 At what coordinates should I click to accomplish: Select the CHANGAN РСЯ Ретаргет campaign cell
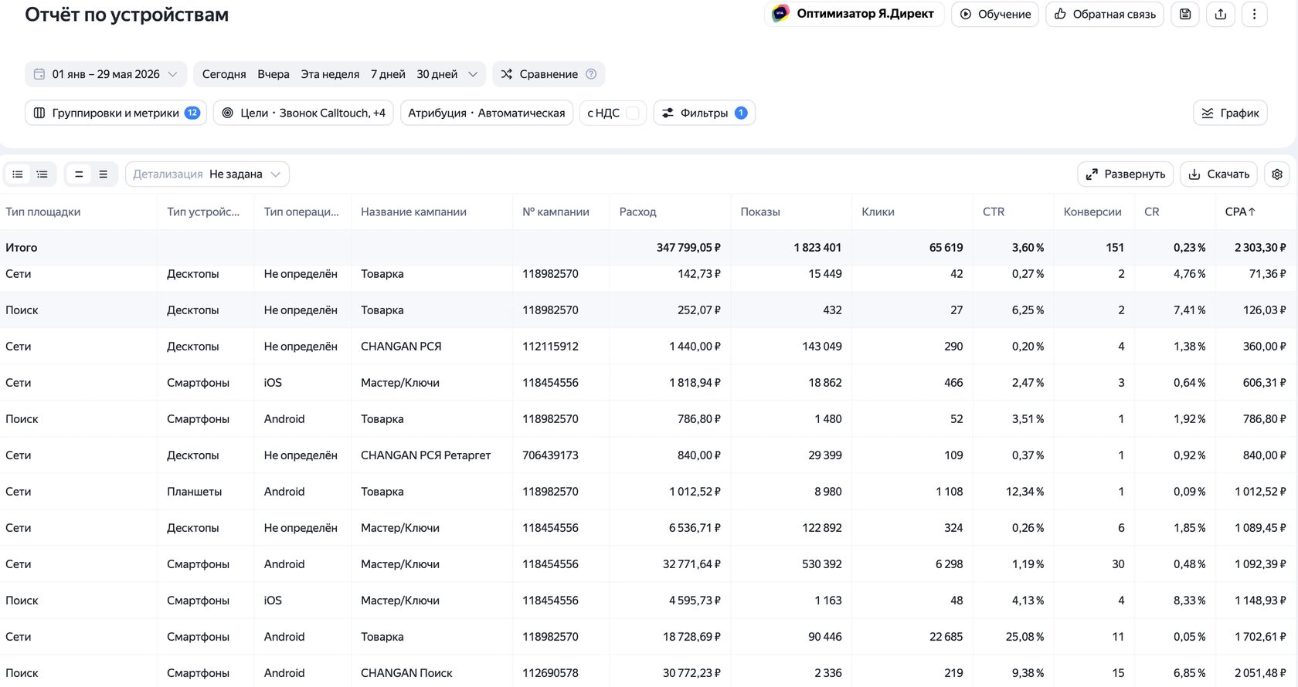[426, 455]
